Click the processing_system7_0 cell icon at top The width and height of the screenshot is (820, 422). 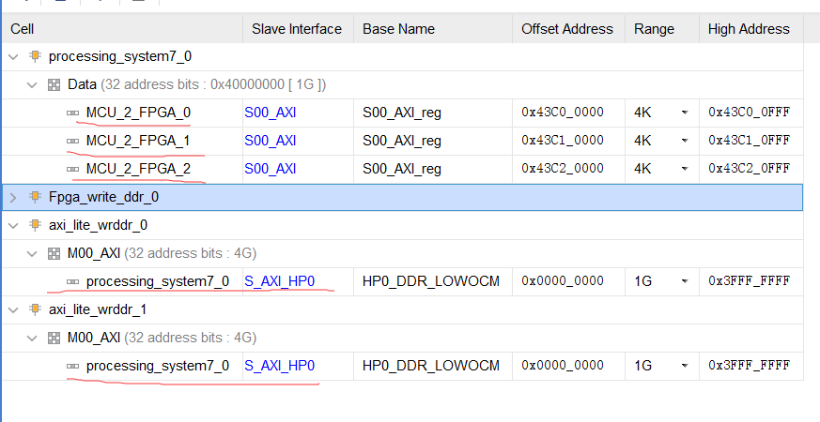[x=35, y=56]
